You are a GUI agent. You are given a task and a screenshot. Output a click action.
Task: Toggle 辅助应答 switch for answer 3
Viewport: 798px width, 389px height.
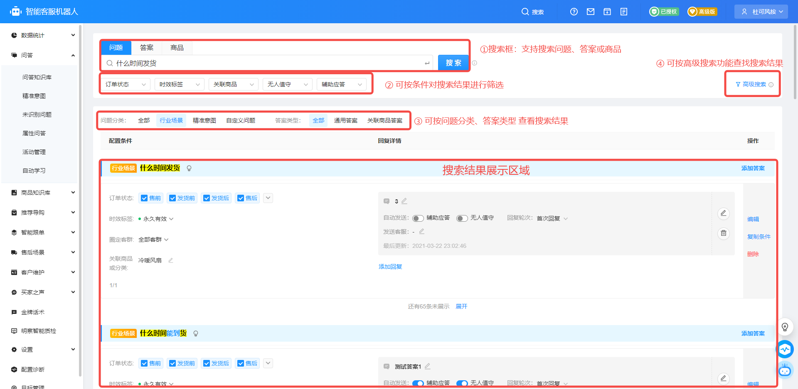point(418,218)
